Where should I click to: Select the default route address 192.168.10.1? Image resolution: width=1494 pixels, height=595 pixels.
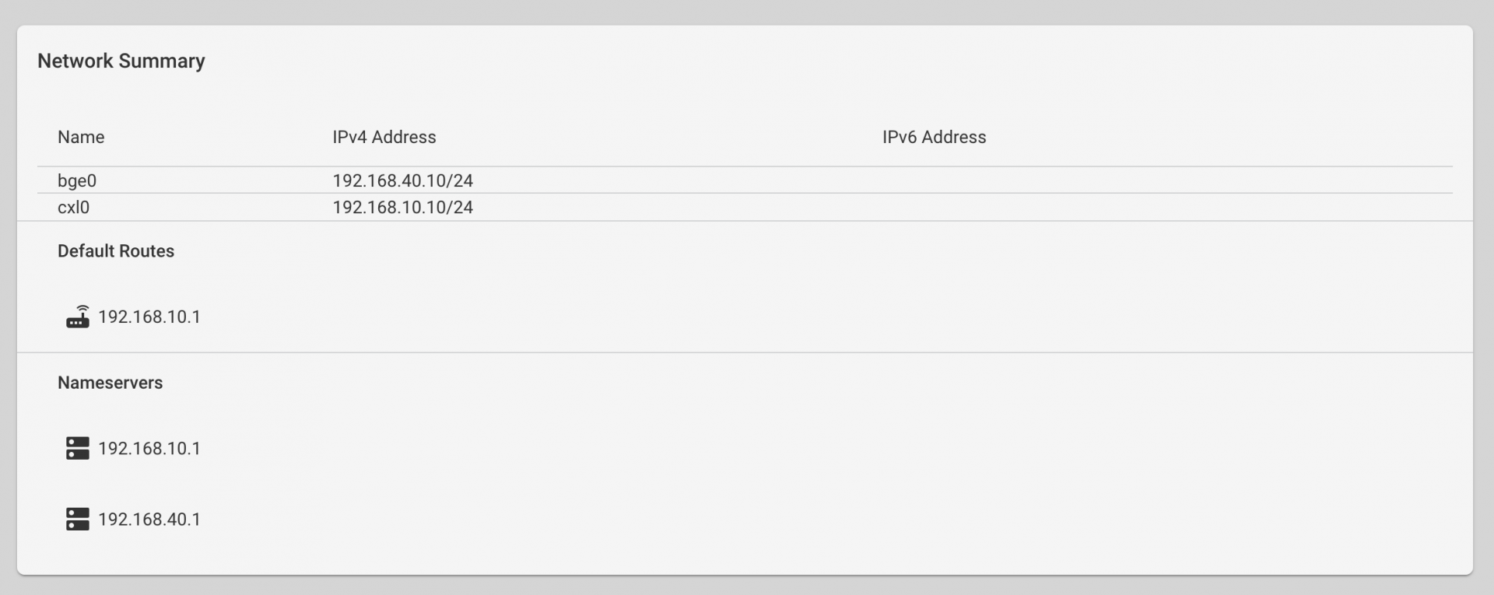coord(149,317)
